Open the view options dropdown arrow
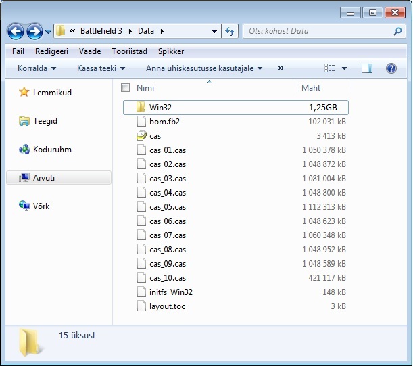 344,68
